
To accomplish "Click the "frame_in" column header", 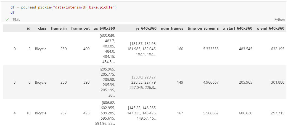I will click(59, 28).
